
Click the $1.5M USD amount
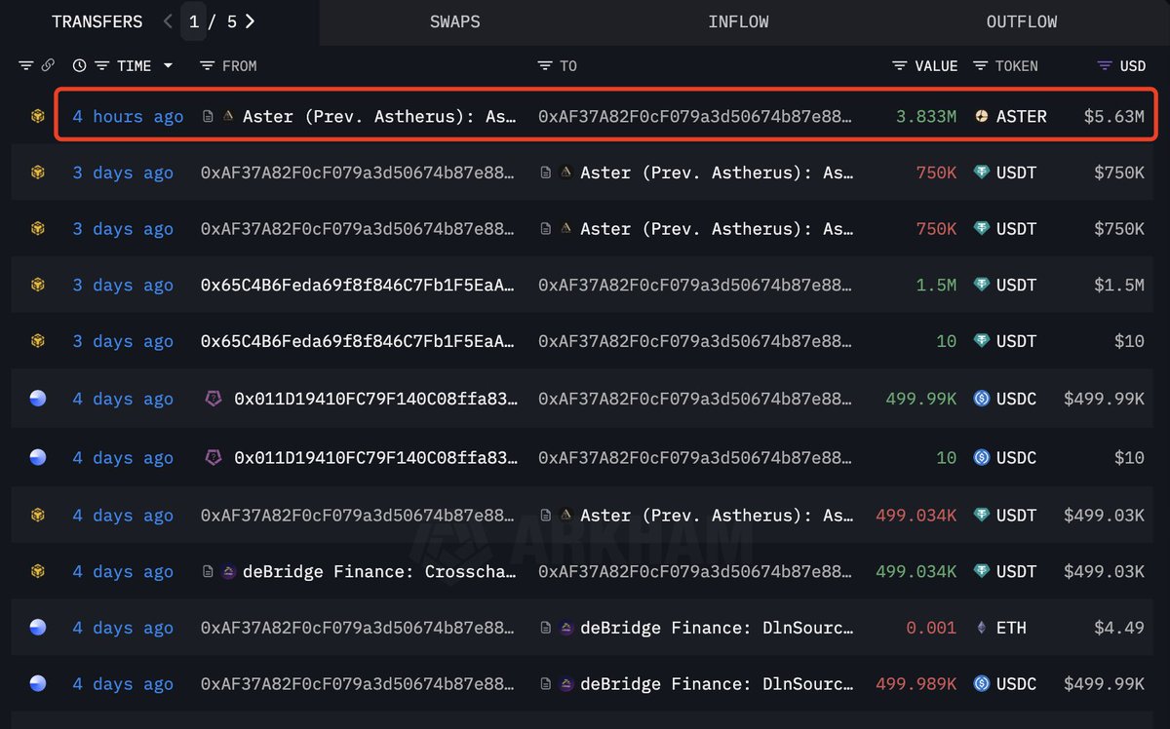click(1119, 285)
